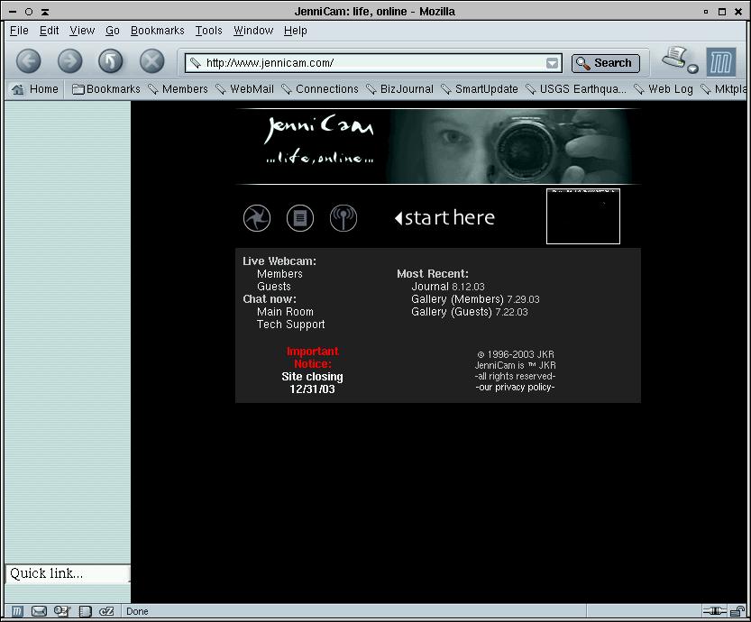The image size is (751, 622).
Task: Open Members live webcam link
Action: point(279,274)
